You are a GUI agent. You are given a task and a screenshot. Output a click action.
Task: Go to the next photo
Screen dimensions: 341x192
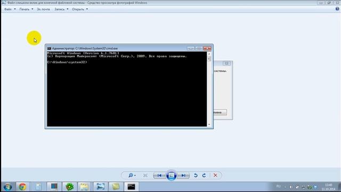(183, 175)
